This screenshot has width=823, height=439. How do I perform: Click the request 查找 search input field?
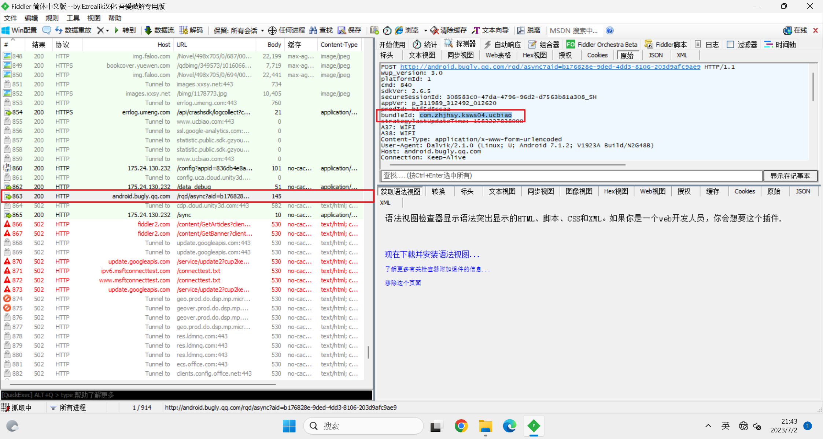pyautogui.click(x=571, y=176)
